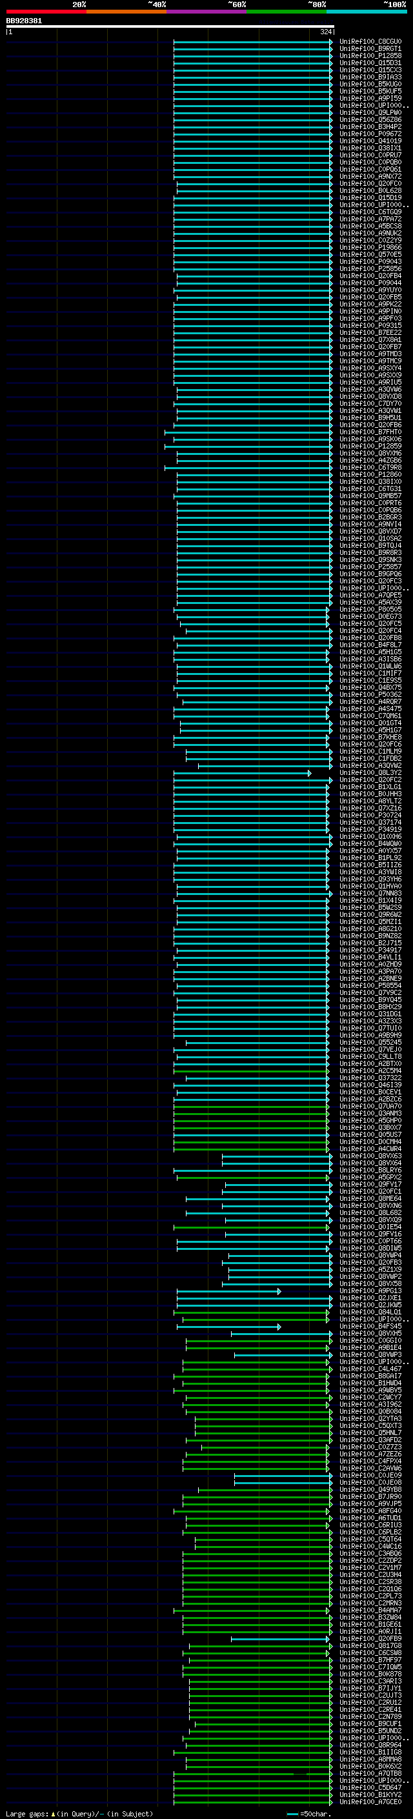Select the UniRef100_B0L628 label
This screenshot has width=413, height=1819.
[370, 190]
